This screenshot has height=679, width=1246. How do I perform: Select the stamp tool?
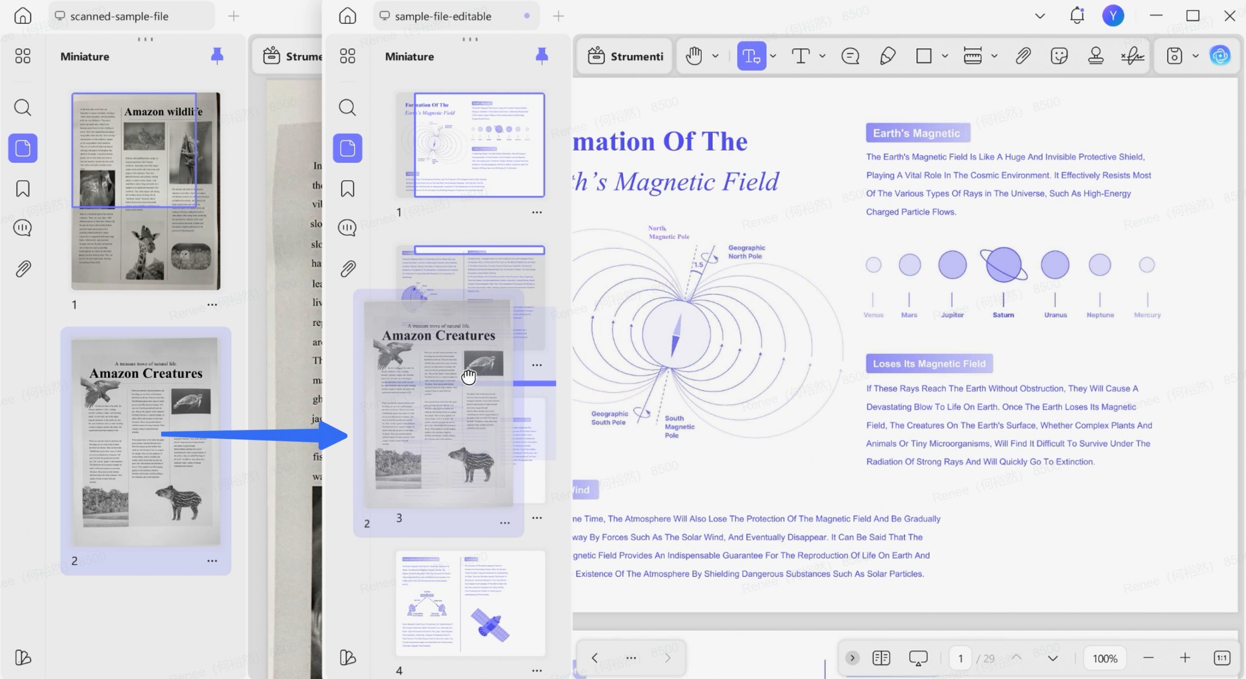point(1096,56)
